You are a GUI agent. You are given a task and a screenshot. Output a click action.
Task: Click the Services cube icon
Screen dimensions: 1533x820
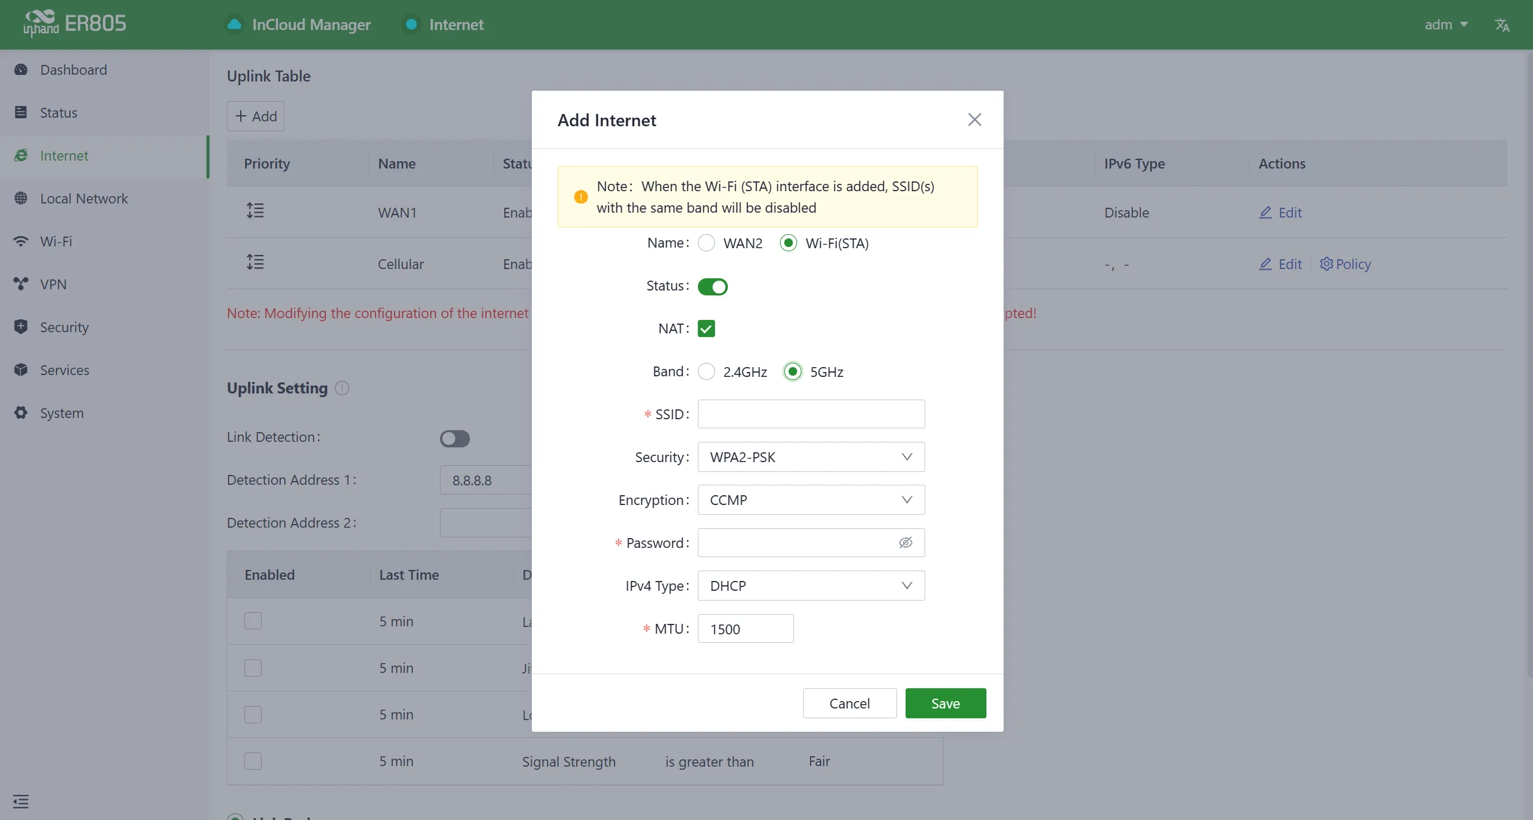(21, 370)
